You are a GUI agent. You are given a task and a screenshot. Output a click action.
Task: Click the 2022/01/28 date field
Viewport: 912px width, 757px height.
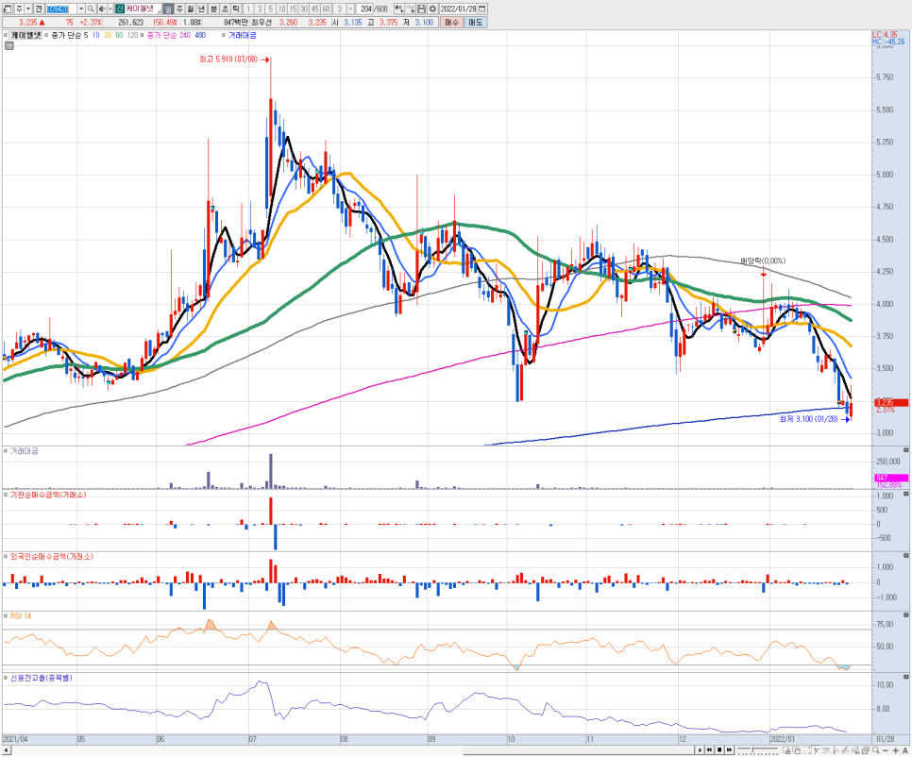[x=458, y=8]
